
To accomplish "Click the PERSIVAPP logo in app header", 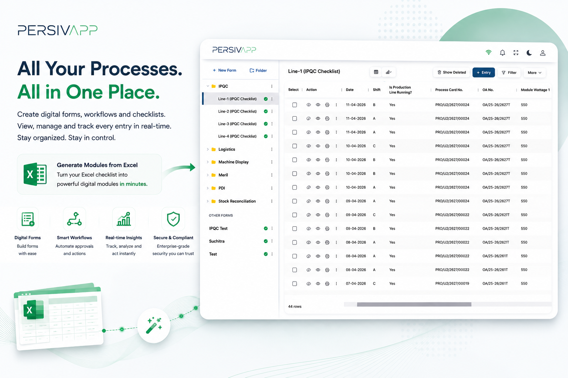I will pos(234,50).
